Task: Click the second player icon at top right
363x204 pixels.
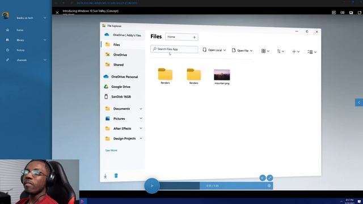Action: [343, 12]
